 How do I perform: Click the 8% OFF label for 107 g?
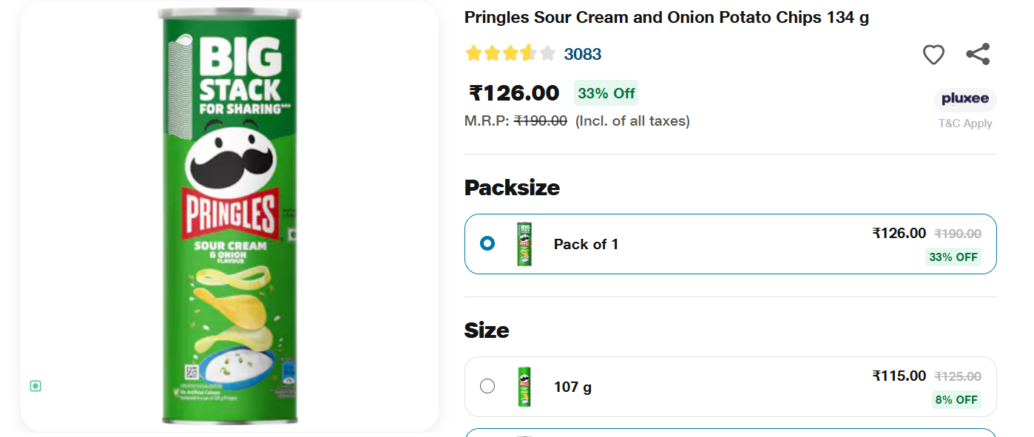(x=956, y=399)
